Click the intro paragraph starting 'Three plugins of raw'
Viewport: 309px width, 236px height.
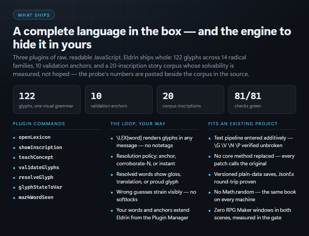pyautogui.click(x=131, y=66)
